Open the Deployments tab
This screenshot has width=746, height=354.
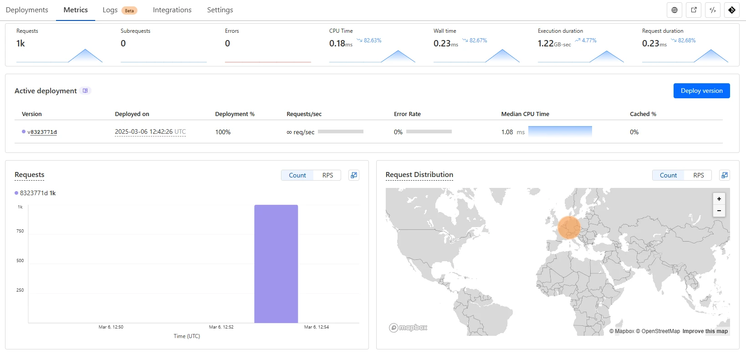click(x=27, y=10)
